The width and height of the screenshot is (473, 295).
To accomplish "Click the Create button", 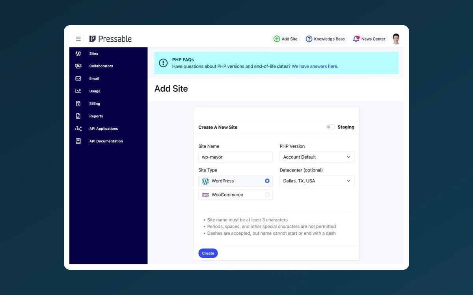I will tap(208, 253).
